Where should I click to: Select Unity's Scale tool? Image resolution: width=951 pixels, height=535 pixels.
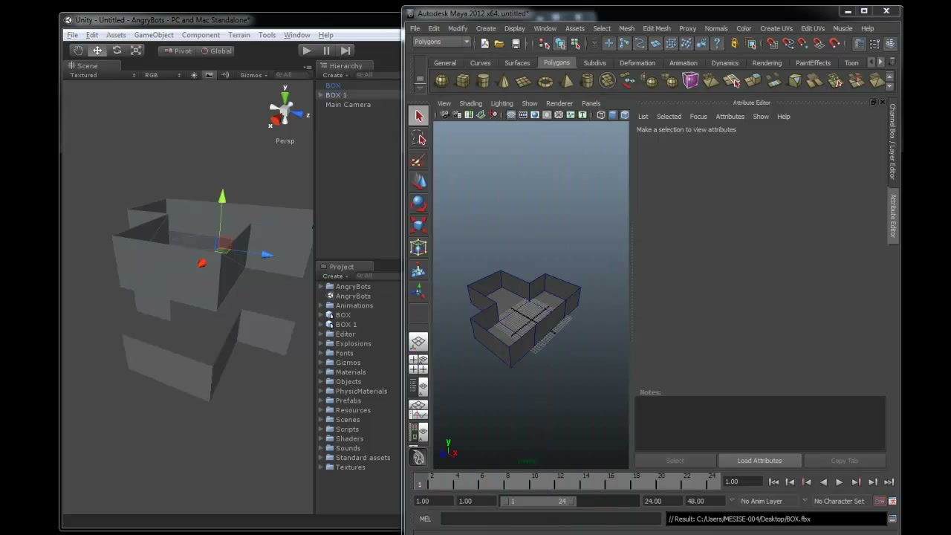click(x=136, y=51)
